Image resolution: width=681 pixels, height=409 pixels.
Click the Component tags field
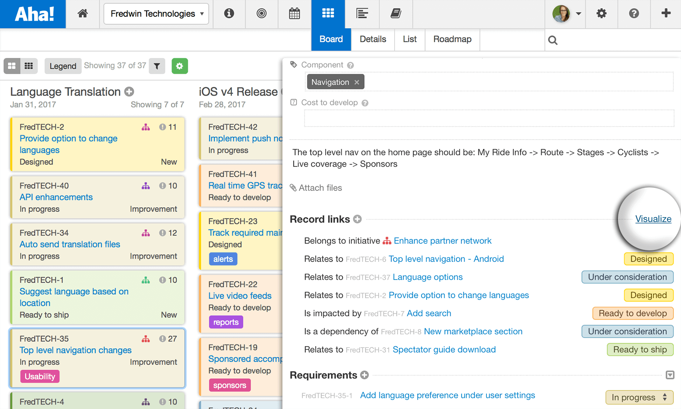489,82
